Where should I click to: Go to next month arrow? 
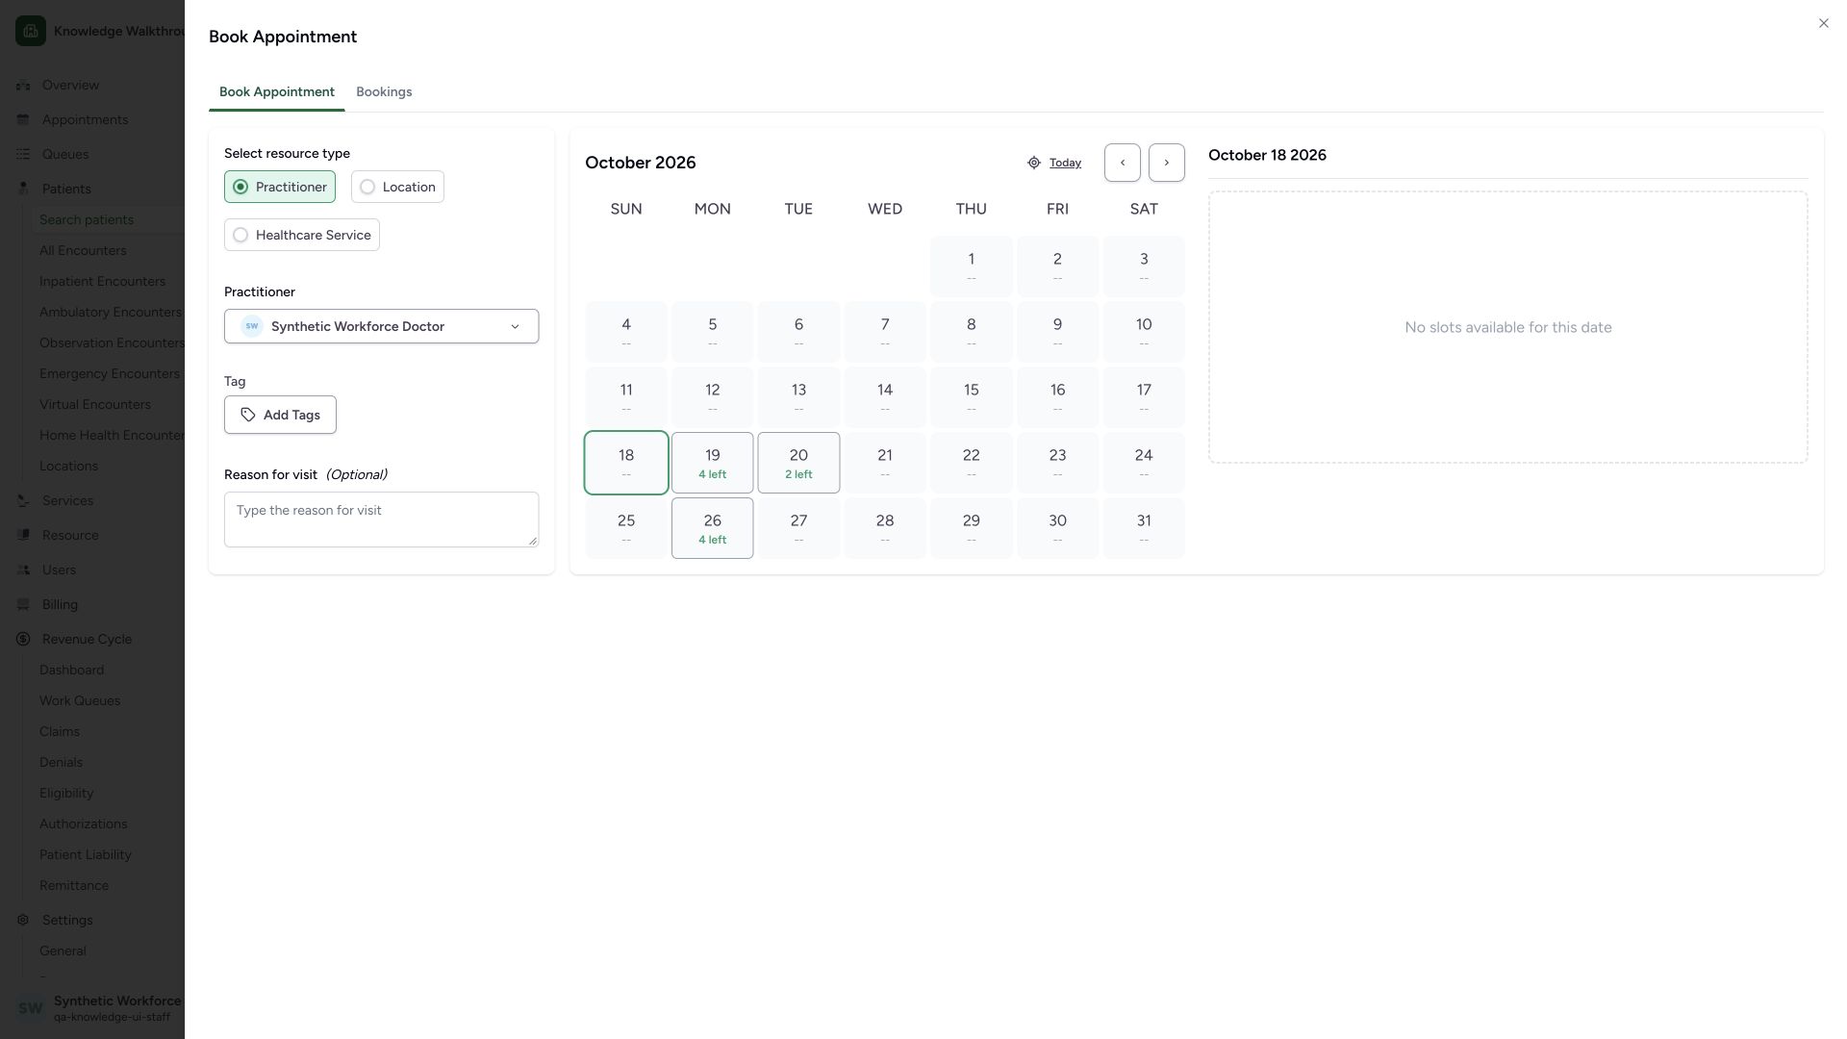pyautogui.click(x=1167, y=163)
